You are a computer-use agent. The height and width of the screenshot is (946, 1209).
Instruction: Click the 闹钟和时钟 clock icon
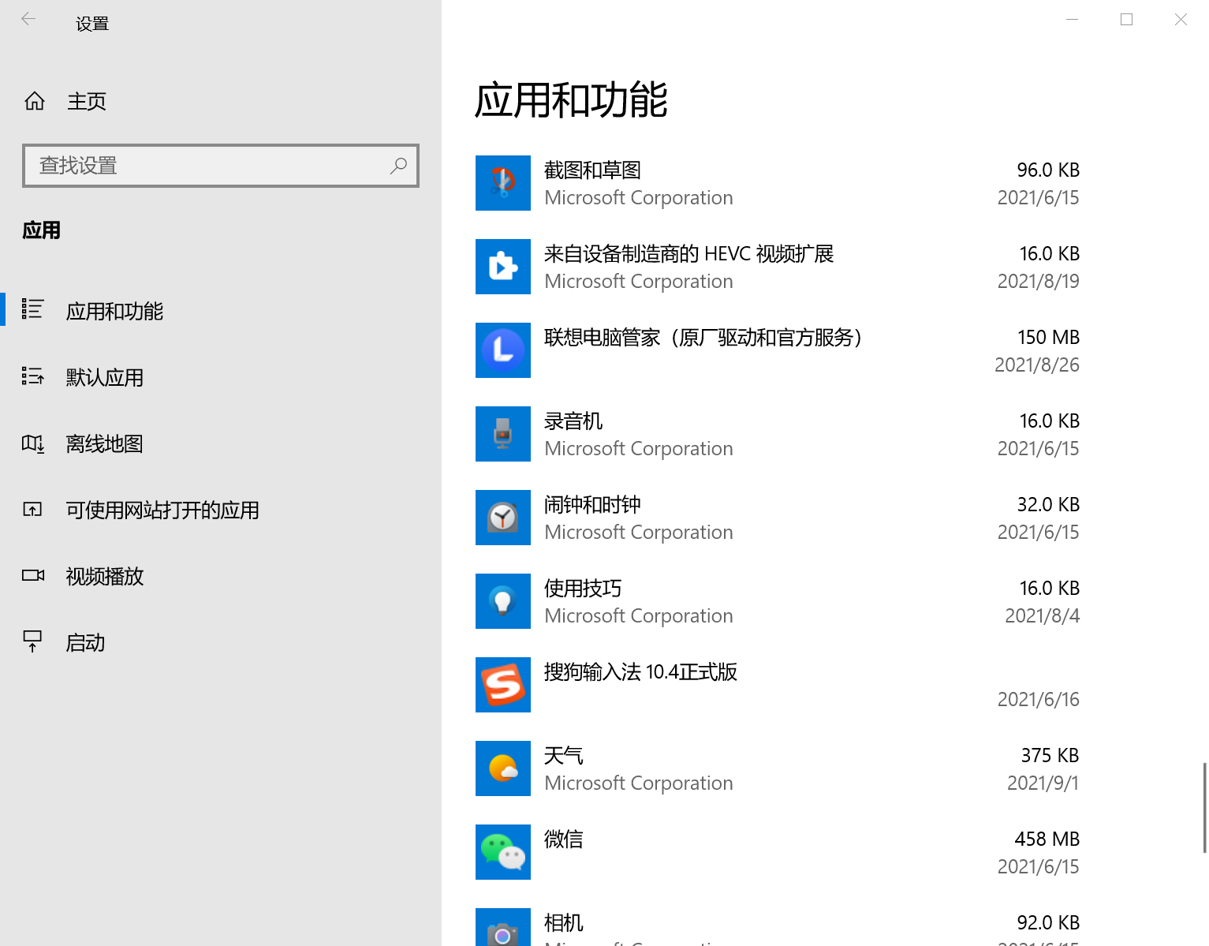click(502, 518)
